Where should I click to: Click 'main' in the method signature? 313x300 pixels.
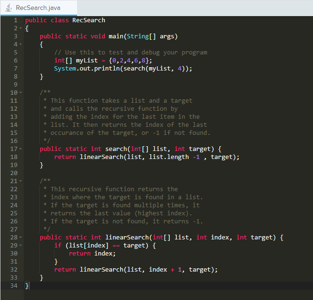116,36
